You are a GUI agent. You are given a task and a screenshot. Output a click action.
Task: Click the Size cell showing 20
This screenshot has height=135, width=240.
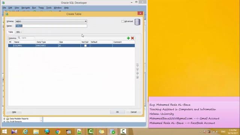pyautogui.click(x=69, y=46)
